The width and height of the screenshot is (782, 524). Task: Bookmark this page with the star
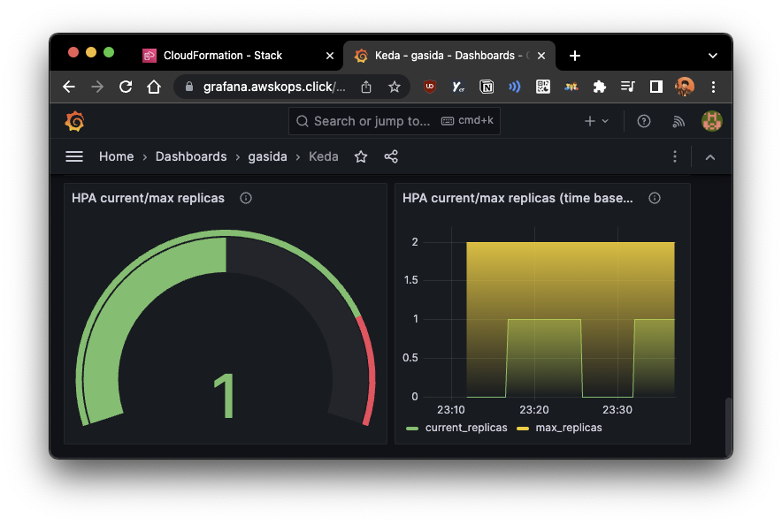click(x=395, y=87)
